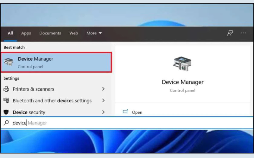Switch to the Apps filter tab
Screen dimensions: 254x158
point(26,33)
